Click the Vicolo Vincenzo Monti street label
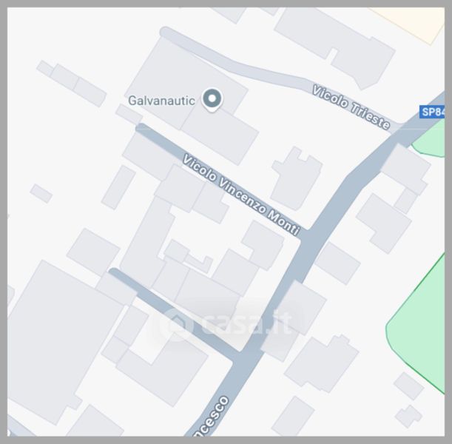The width and height of the screenshot is (452, 444). tap(242, 195)
